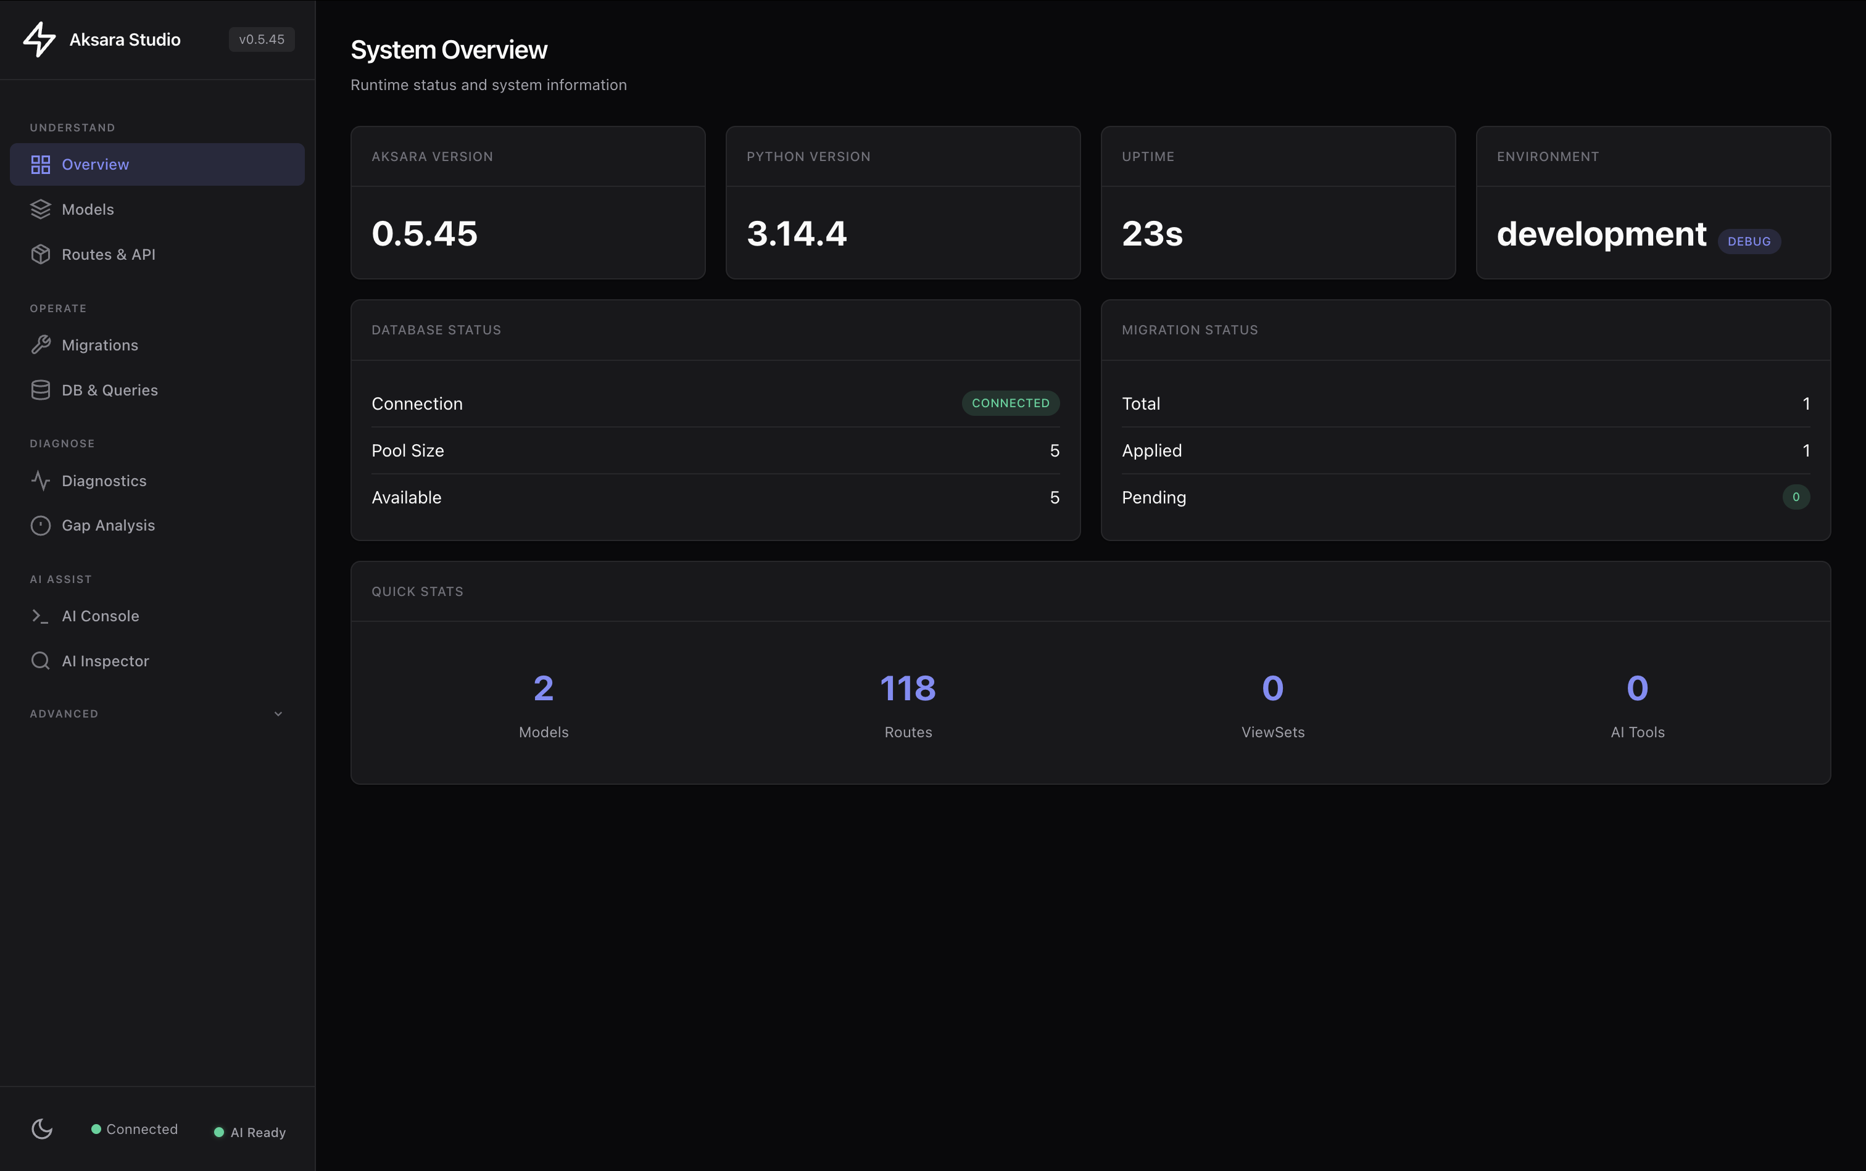Screen dimensions: 1866x1171
Task: Click the Aksara Studio title text
Action: tap(125, 39)
